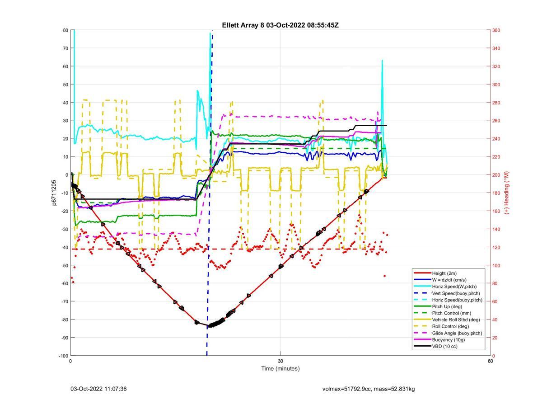Viewport: 542px width, 400px height.
Task: Click the 'volmax=51792.9cc, mass=52.831kg' footer text
Action: coord(369,389)
